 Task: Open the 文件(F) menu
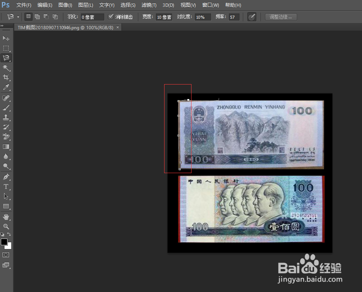coord(24,5)
